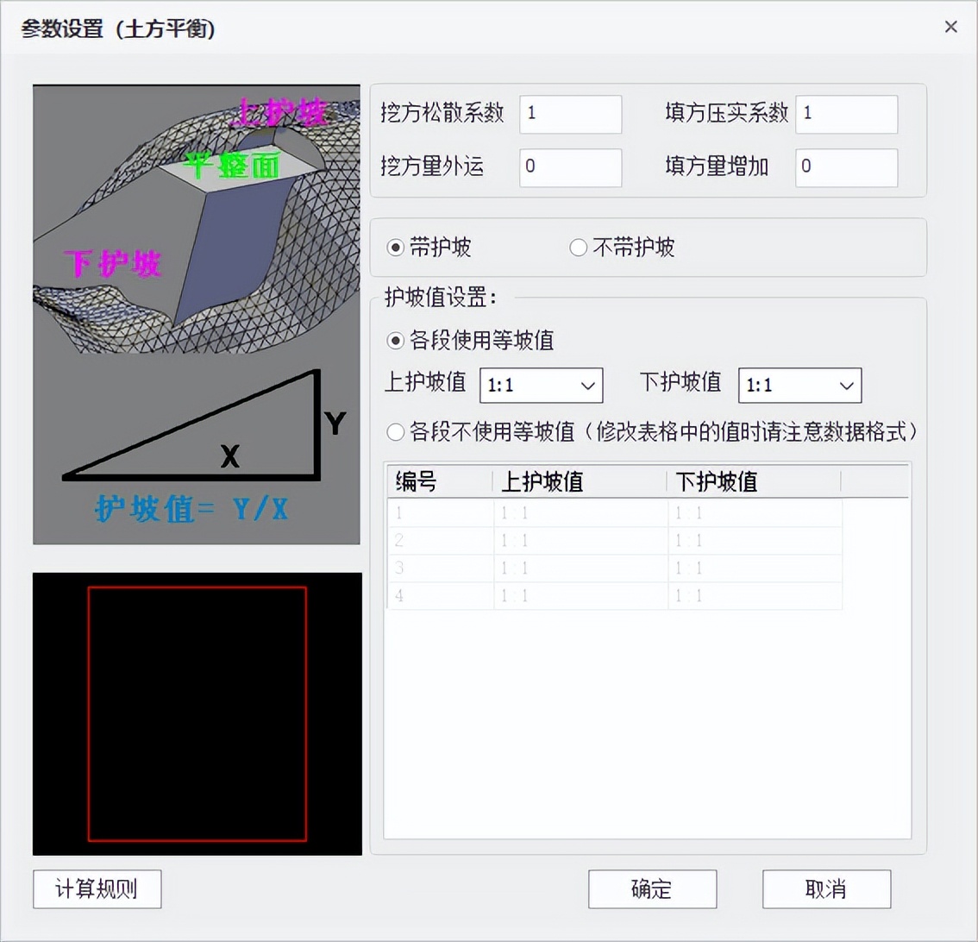The image size is (978, 942).
Task: Close the 参数设置 dialog
Action: point(950,27)
